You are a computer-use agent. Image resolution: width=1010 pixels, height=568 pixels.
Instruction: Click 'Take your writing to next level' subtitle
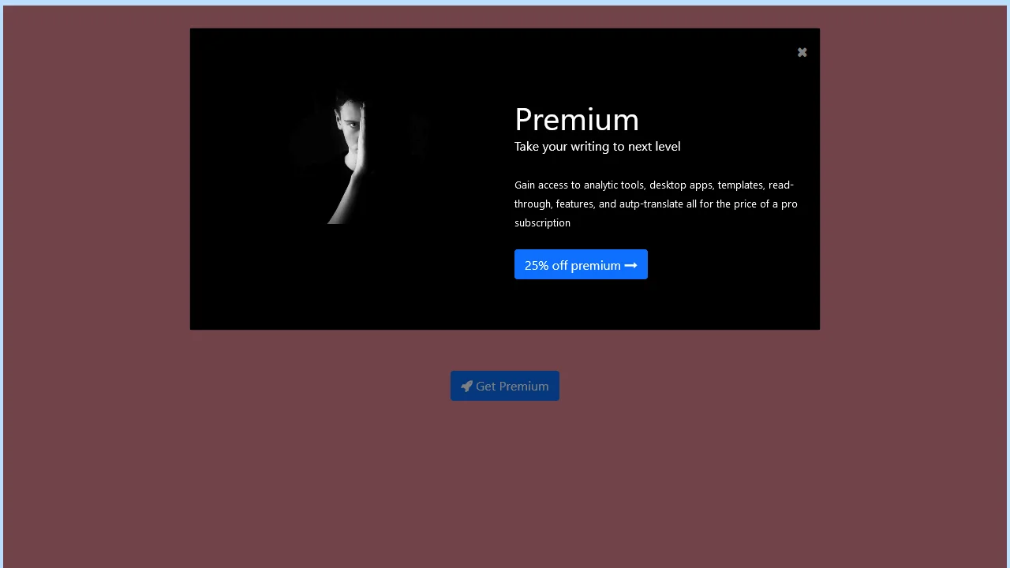point(597,146)
